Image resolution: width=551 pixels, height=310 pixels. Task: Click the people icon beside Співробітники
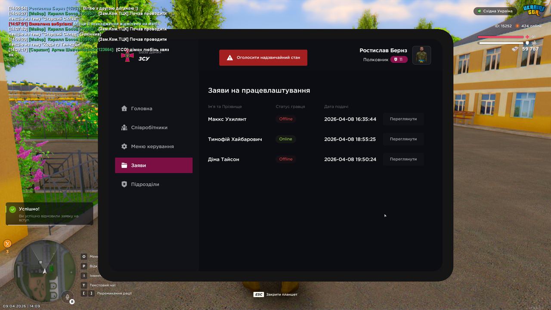pos(124,127)
